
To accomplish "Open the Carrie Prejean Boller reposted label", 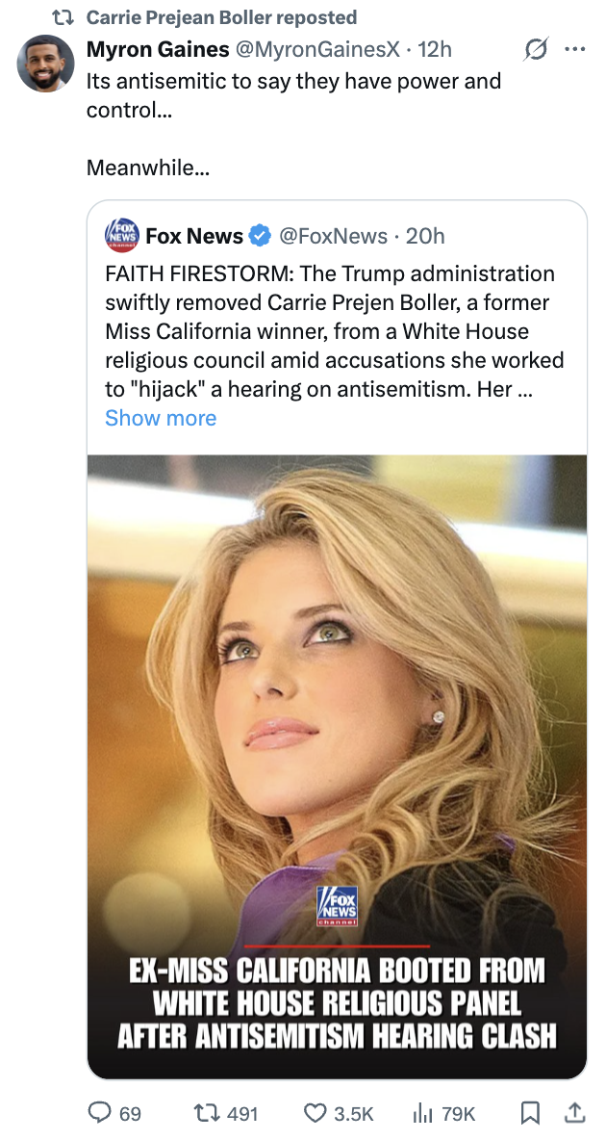I will click(221, 16).
